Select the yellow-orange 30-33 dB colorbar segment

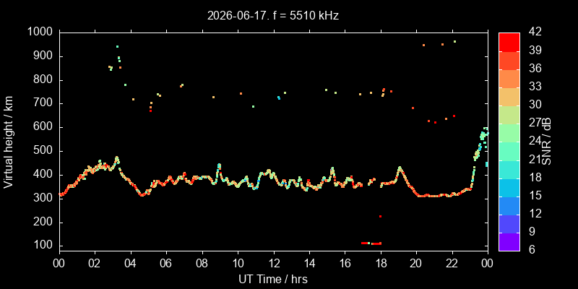click(509, 97)
